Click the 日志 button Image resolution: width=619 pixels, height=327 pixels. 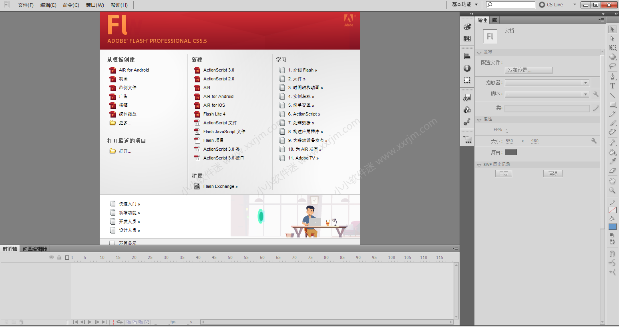pyautogui.click(x=504, y=173)
